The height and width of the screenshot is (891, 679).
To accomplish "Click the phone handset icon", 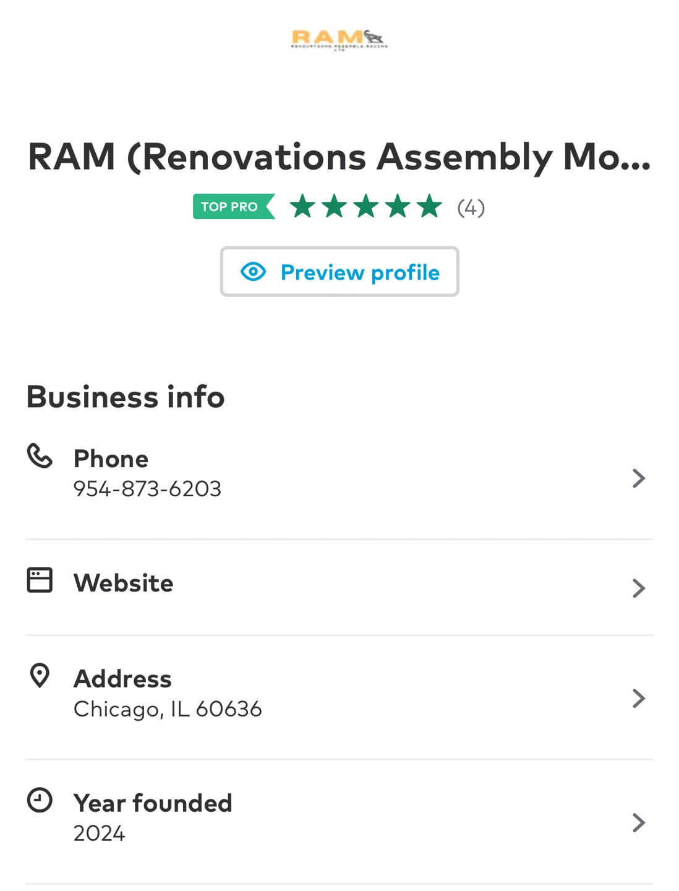I will (x=40, y=456).
